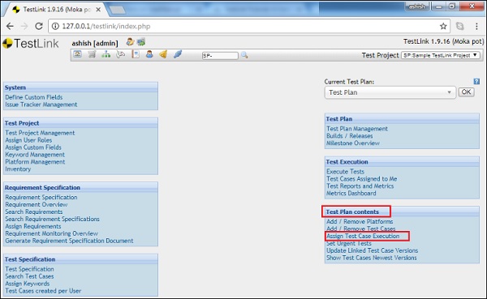This screenshot has height=299, width=487.
Task: Open Builds / Releases link
Action: pyautogui.click(x=349, y=136)
